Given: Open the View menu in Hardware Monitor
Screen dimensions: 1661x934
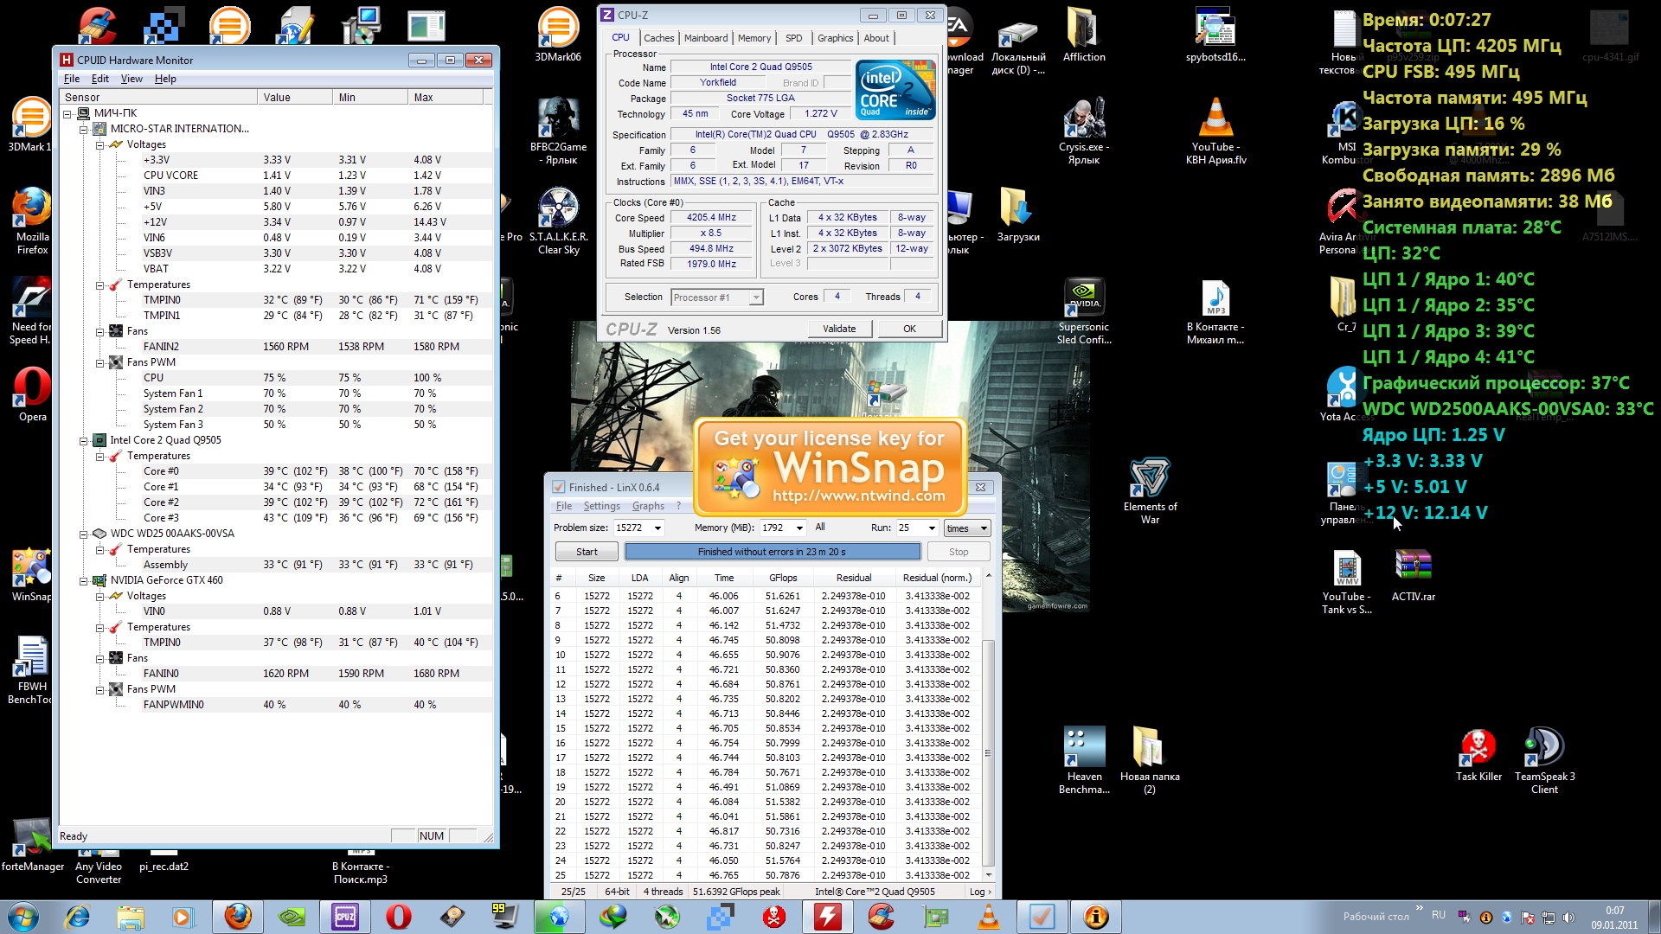Looking at the screenshot, I should coord(131,79).
